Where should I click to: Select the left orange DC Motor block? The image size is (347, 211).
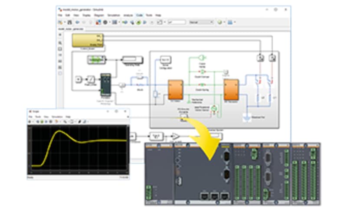[x=175, y=89]
